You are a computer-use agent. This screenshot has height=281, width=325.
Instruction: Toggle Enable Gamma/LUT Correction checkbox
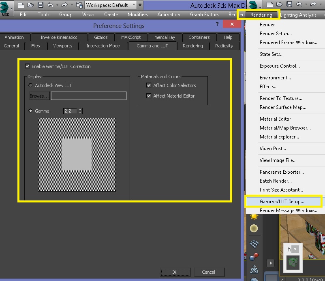pos(27,66)
